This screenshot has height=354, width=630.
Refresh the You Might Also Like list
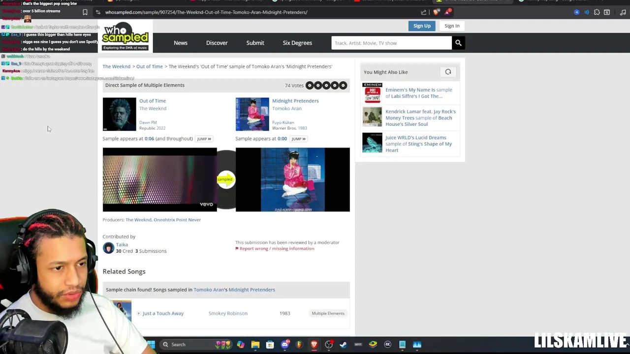pos(448,72)
